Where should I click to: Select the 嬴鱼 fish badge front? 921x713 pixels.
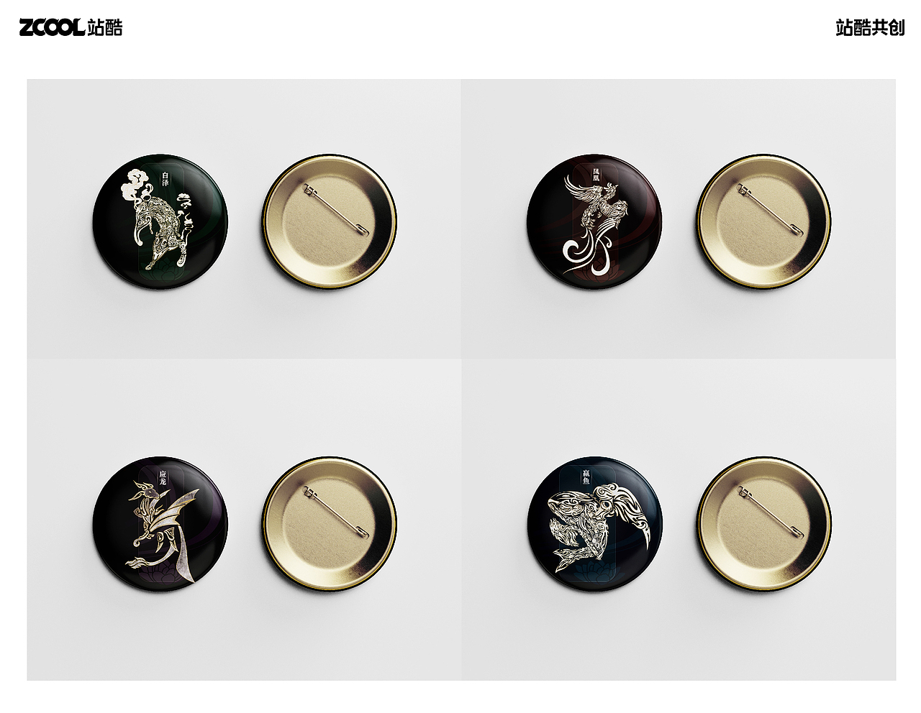pos(594,523)
